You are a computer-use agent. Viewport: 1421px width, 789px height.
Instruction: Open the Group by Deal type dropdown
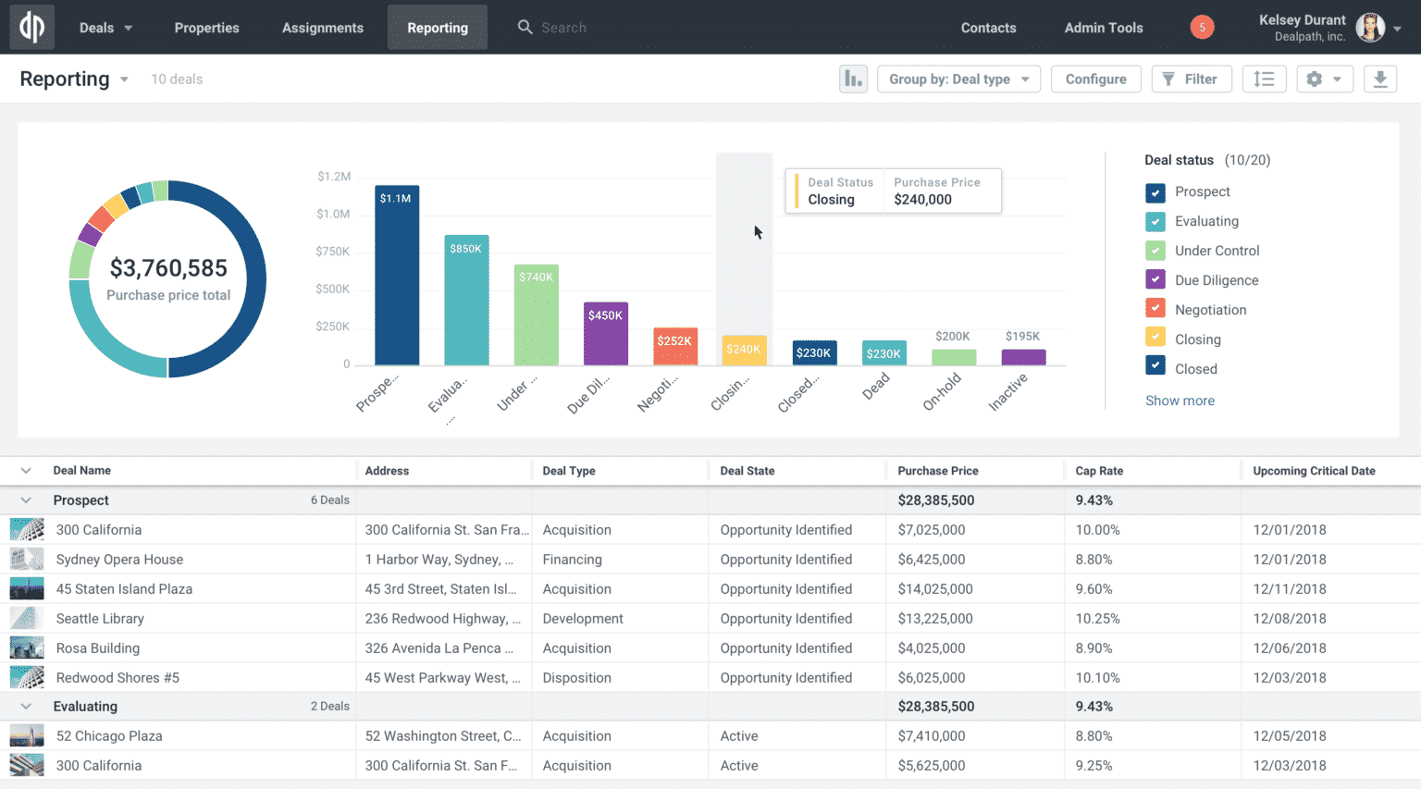click(x=958, y=79)
